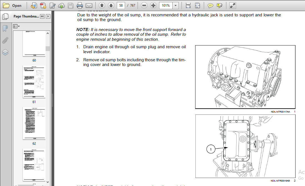The width and height of the screenshot is (305, 186).
Task: Open the zoom level dropdown arrow
Action: (x=176, y=6)
